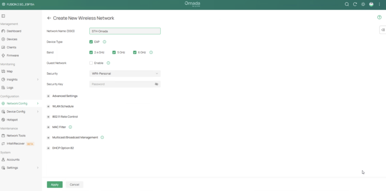Expand MAC Filter section
This screenshot has height=191, width=386.
[48, 127]
